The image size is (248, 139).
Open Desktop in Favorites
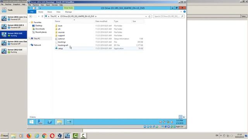click(39, 25)
